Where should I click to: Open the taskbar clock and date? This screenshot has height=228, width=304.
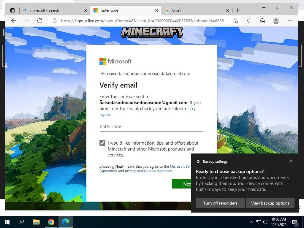pos(278,222)
